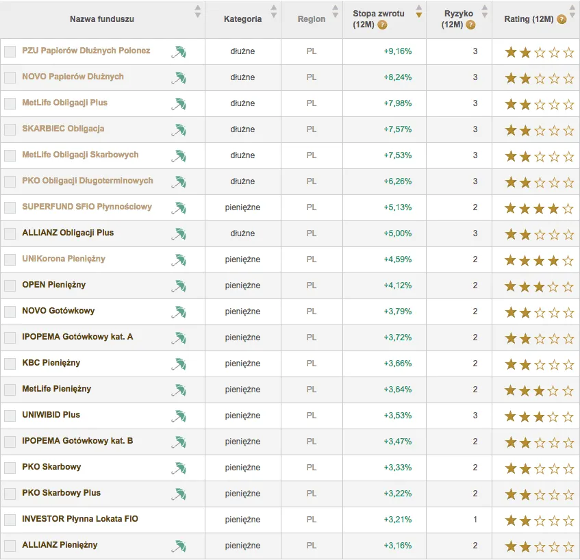Viewport: 580px width, 560px height.
Task: Click the umbrella icon for MetLife Pieniężny
Action: 179,390
